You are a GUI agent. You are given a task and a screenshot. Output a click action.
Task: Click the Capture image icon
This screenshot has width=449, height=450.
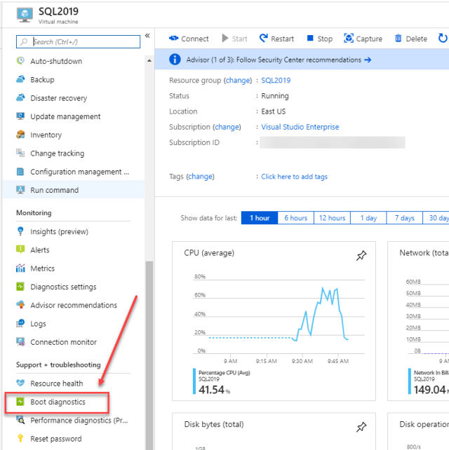point(349,38)
